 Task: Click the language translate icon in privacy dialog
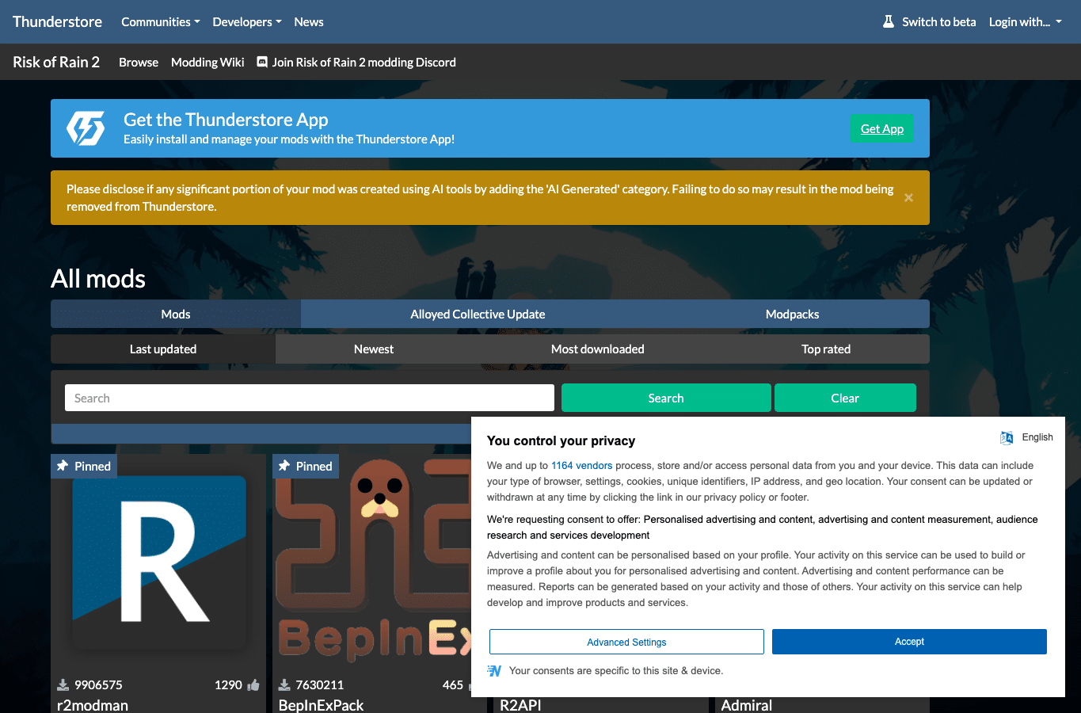(1007, 437)
